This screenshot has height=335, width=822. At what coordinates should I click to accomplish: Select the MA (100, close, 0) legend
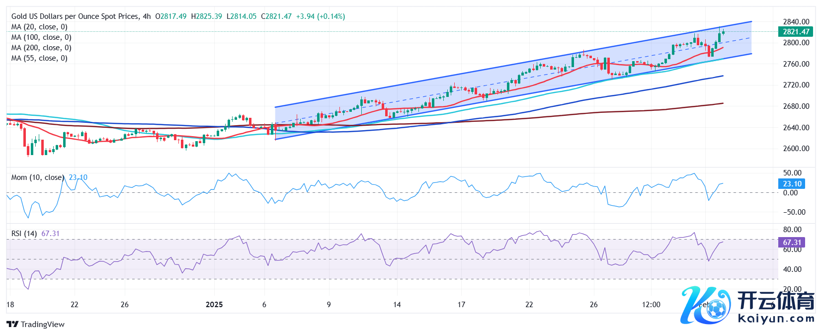[x=41, y=37]
